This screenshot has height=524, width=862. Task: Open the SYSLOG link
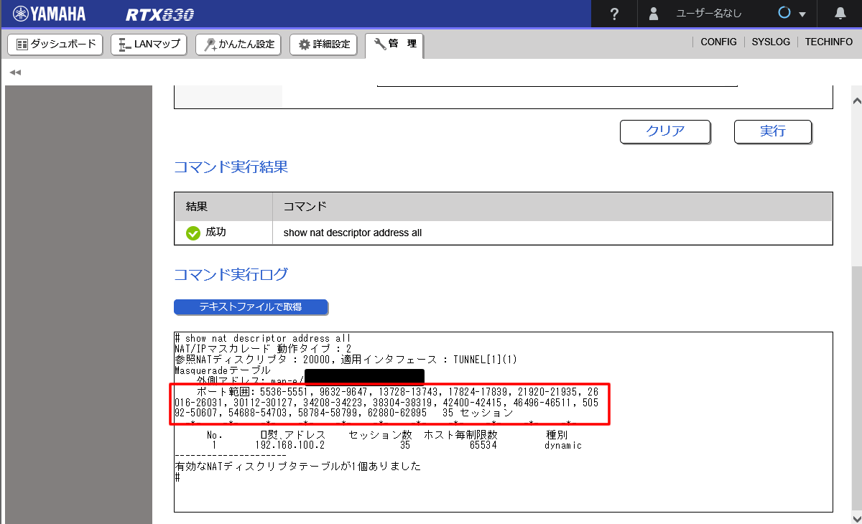[771, 42]
